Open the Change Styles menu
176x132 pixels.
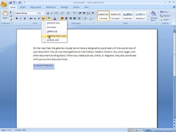pos(154,16)
